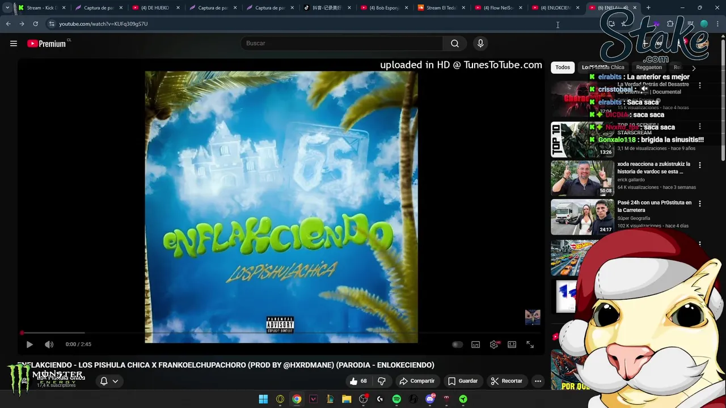Screen dimensions: 726x408
Task: Open the "xoda reacciona a zukistrukiz" video title
Action: 653,168
